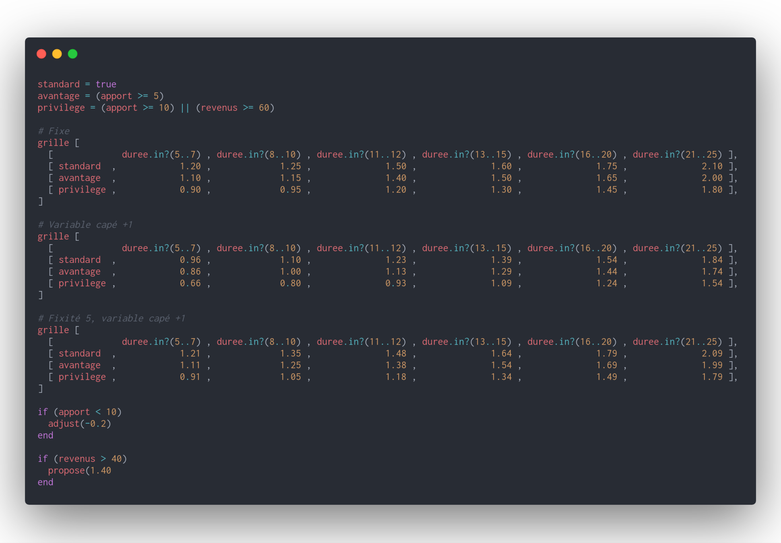Click the green maximize window dot
The height and width of the screenshot is (543, 781).
(73, 54)
